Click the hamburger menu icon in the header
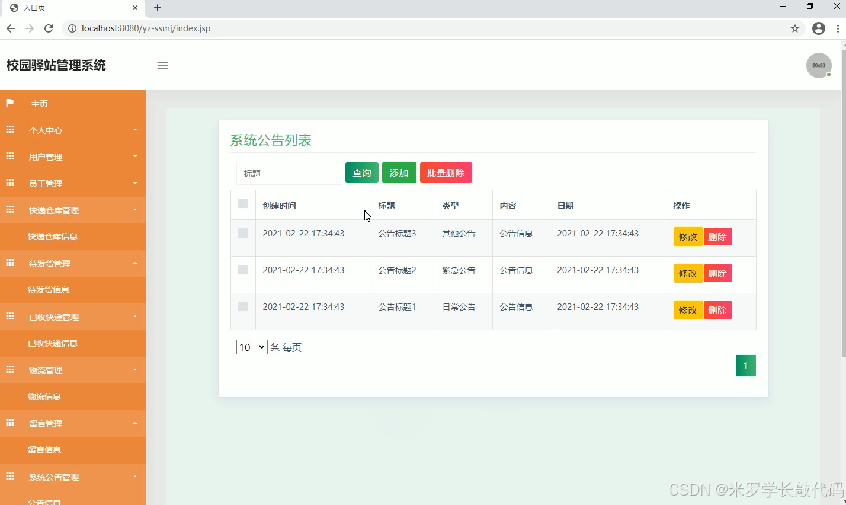The height and width of the screenshot is (505, 846). (162, 65)
